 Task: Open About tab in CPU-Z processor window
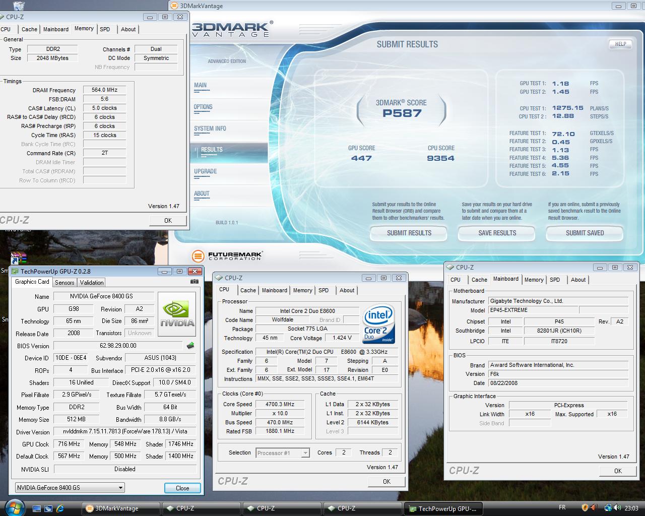(x=347, y=290)
